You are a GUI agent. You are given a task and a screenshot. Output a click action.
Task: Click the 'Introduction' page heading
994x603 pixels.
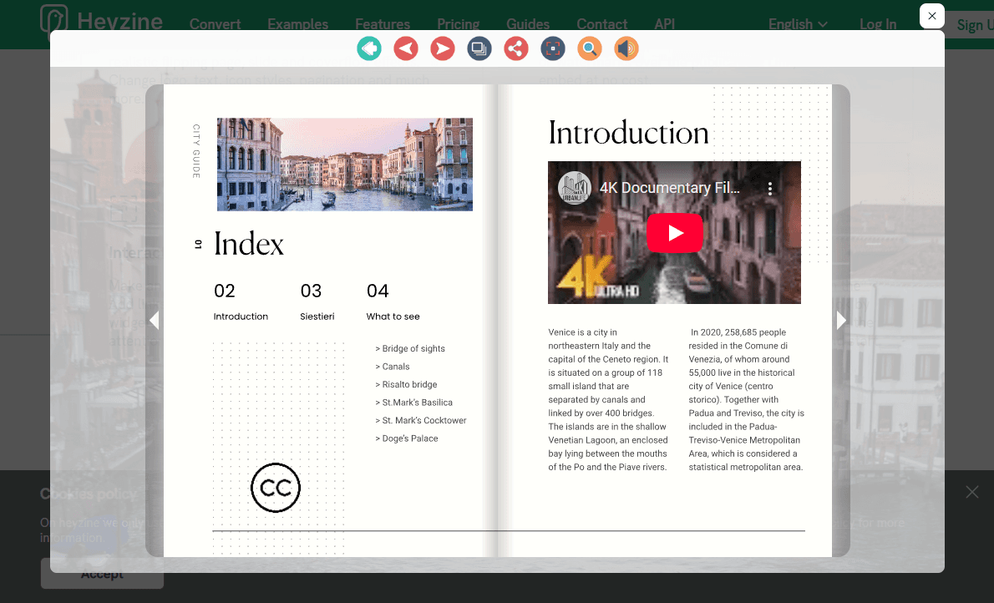point(628,133)
